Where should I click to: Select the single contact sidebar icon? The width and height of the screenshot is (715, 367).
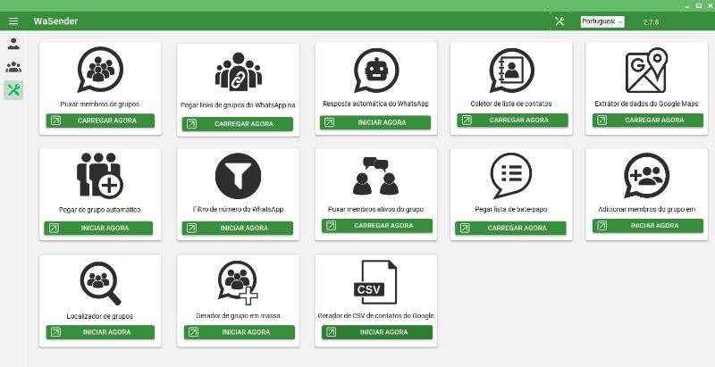click(13, 44)
